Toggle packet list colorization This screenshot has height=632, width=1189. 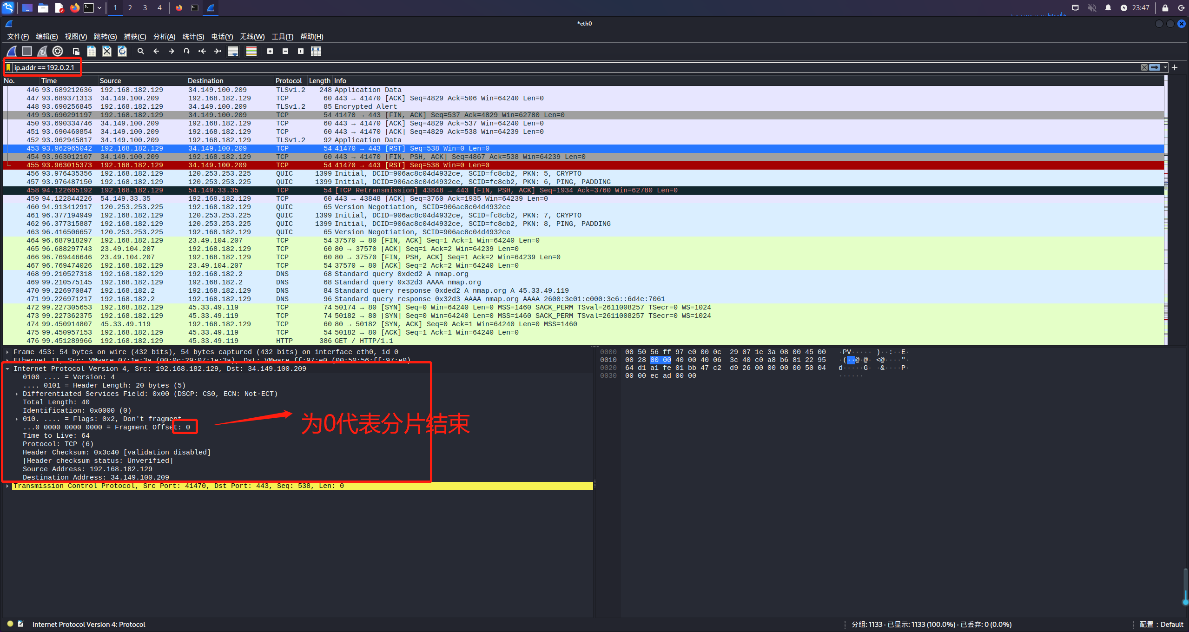(x=251, y=51)
